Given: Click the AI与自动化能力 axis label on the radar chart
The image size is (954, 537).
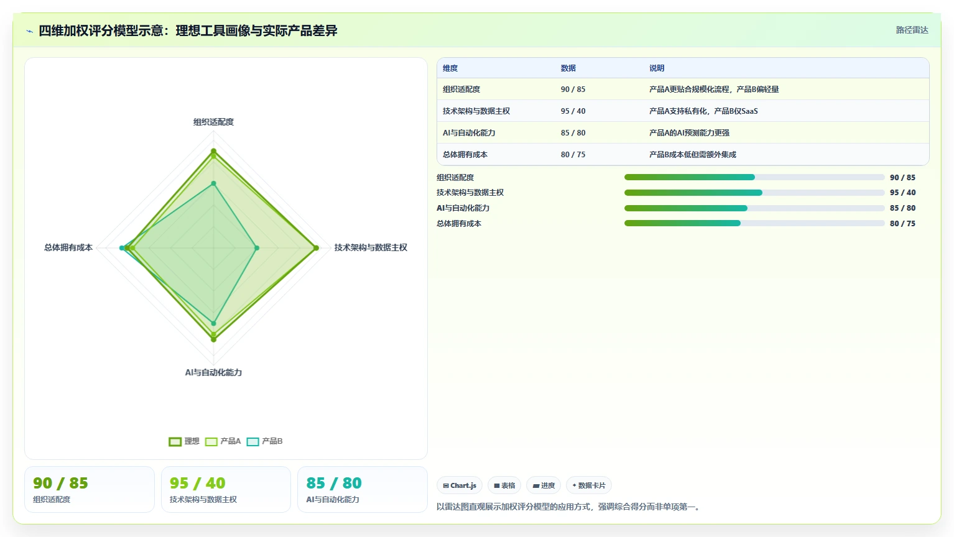Looking at the screenshot, I should point(213,372).
